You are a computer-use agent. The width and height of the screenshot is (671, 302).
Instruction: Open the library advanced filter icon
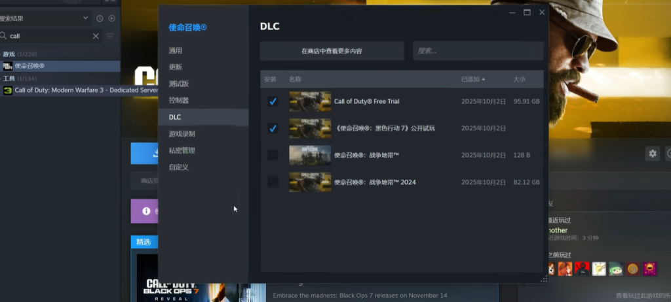pyautogui.click(x=110, y=36)
